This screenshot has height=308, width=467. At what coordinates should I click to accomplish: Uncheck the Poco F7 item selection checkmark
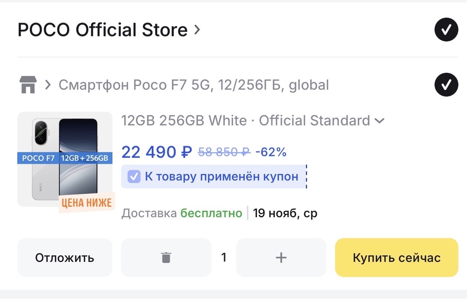446,84
